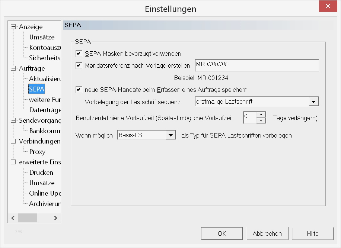
Task: Increase Vorlaufzeit days with up arrow
Action: click(262, 115)
